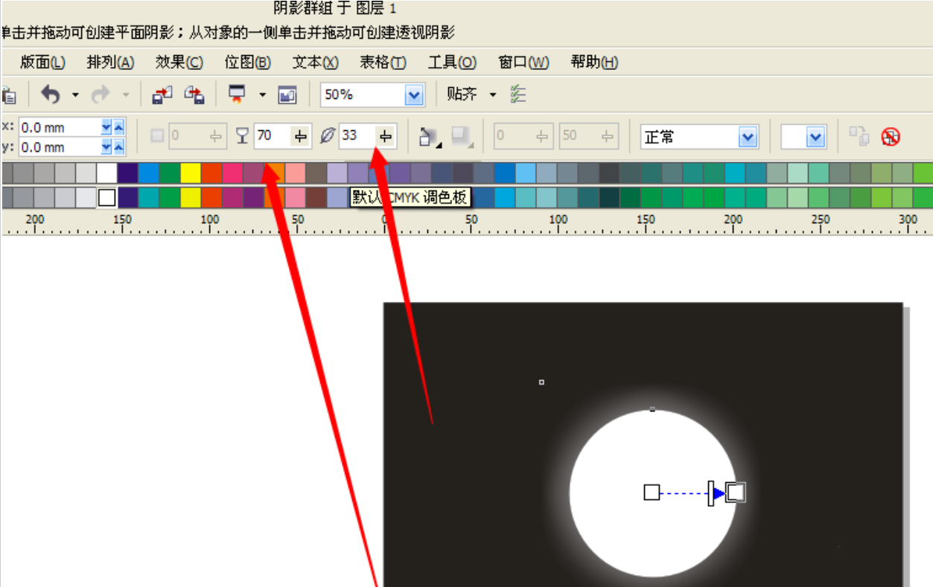Click the feathering field showing 33
Screen dimensions: 933x587
point(357,136)
